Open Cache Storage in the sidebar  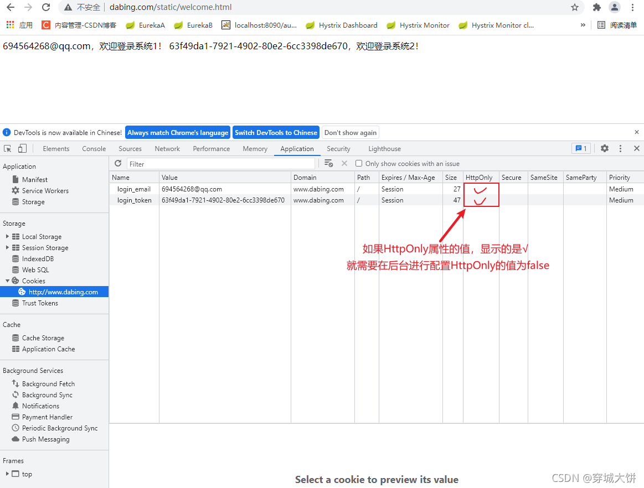pyautogui.click(x=43, y=338)
